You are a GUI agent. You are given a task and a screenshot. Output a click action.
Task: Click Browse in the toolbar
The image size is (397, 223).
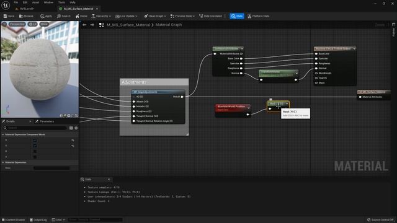point(26,16)
